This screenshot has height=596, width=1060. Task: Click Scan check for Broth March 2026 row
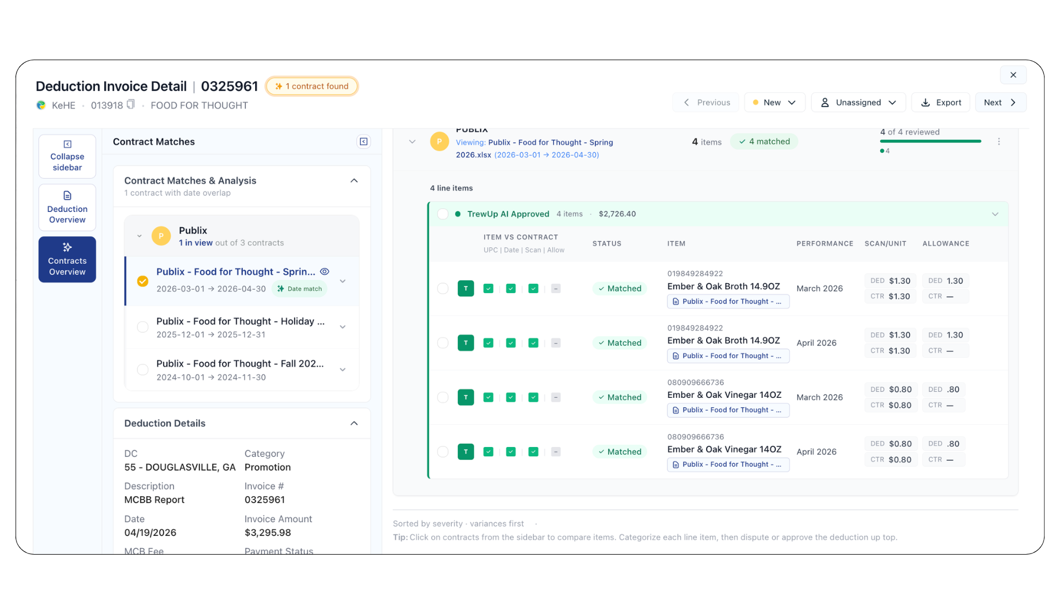click(533, 289)
